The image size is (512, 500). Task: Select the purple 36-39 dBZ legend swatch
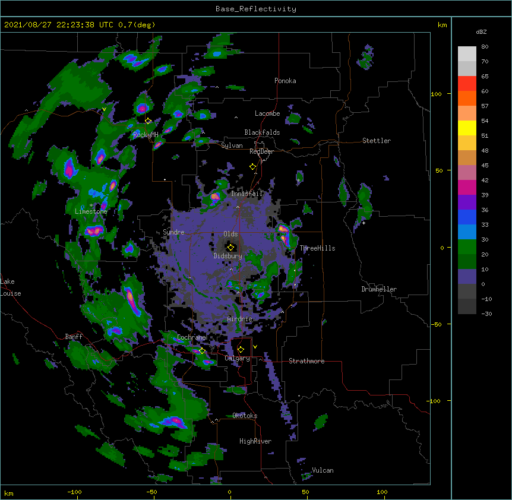click(467, 202)
